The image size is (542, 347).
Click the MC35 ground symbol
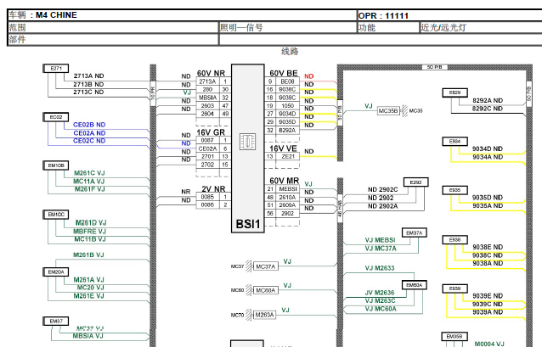(x=404, y=111)
